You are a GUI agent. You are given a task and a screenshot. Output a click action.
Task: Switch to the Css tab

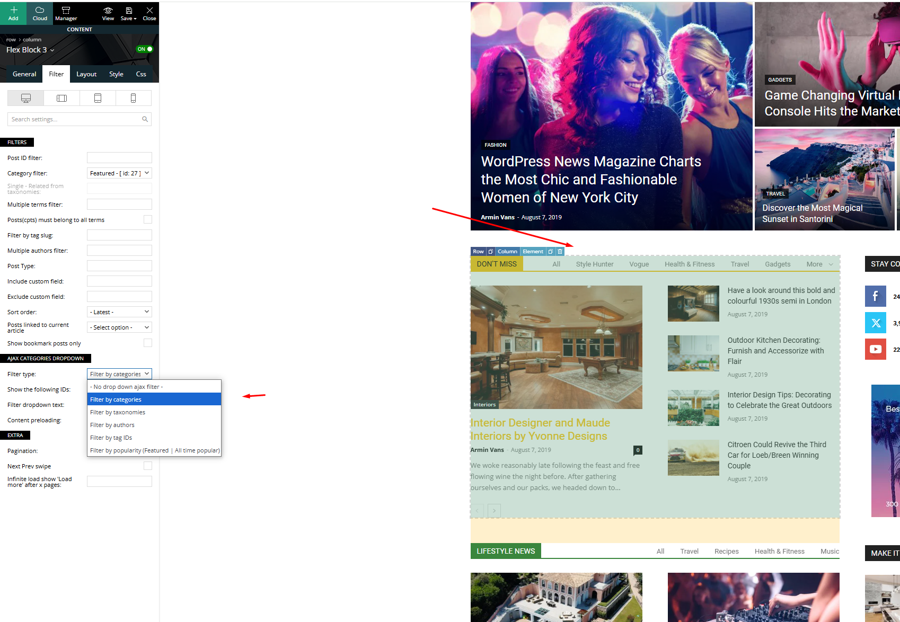click(141, 74)
